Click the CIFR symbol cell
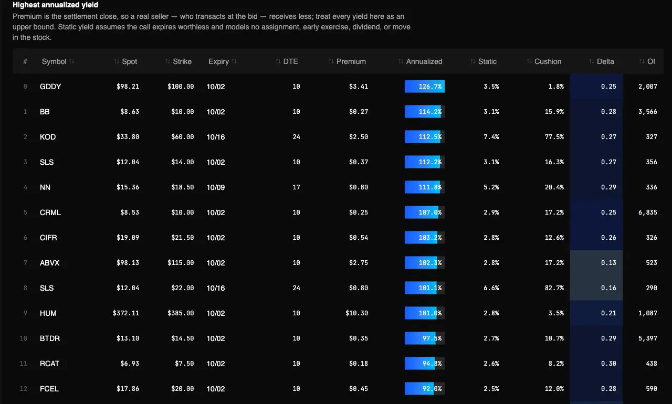 48,238
